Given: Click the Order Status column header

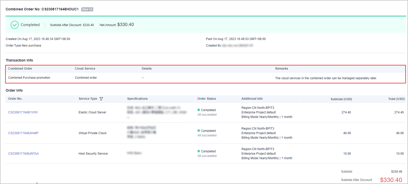Looking at the screenshot, I should [207, 99].
